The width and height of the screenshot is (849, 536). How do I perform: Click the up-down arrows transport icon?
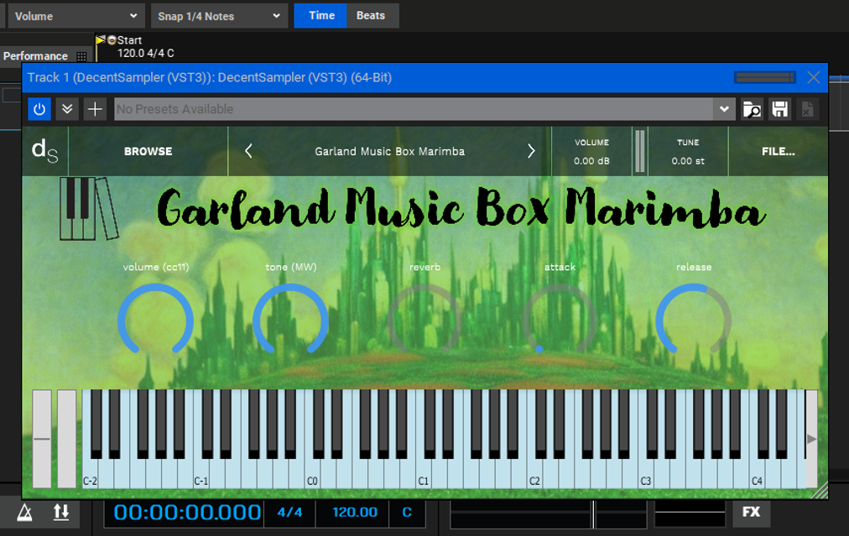pyautogui.click(x=61, y=512)
